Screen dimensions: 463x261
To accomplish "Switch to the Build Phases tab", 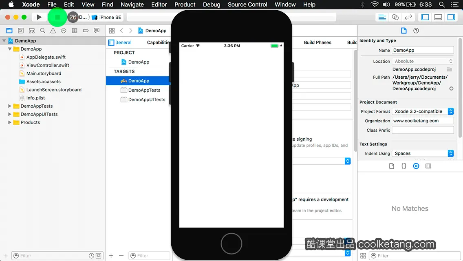I will (x=317, y=42).
